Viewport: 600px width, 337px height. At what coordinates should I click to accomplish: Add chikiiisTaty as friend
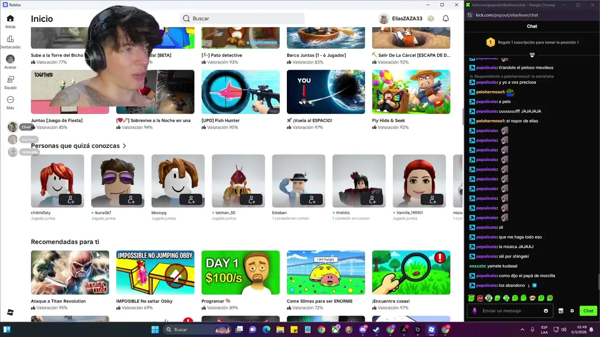(x=71, y=200)
